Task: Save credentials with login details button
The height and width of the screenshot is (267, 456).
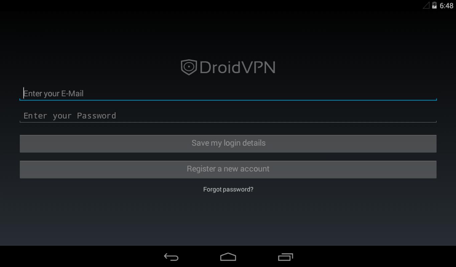Action: click(x=228, y=144)
